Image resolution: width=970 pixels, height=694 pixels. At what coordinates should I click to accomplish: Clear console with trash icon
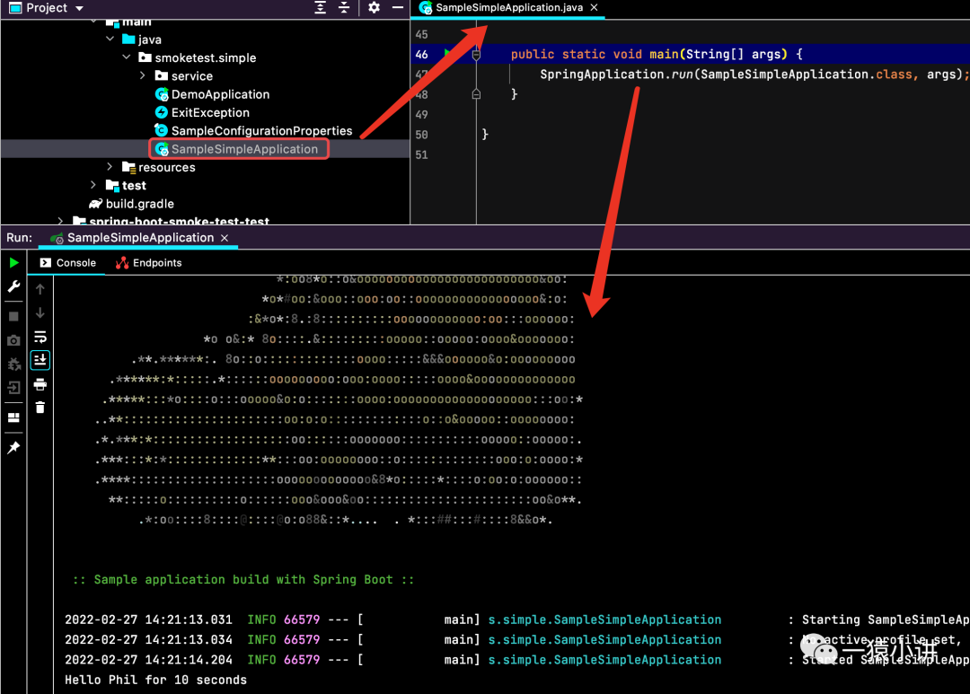(x=40, y=408)
